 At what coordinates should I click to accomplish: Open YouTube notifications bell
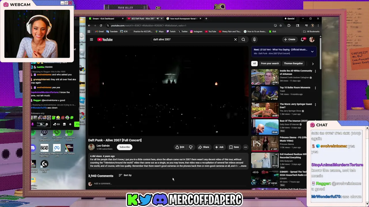point(302,39)
